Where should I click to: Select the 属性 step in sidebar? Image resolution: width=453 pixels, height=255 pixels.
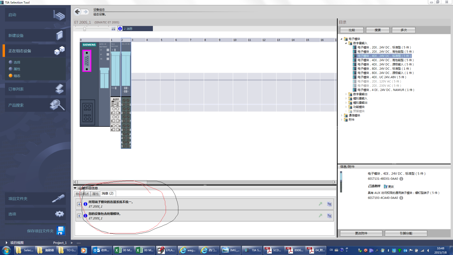coord(17,69)
